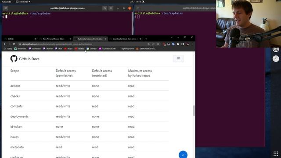Open the studio2 bookmark
Screen dimensions: 281x158
tap(79, 49)
